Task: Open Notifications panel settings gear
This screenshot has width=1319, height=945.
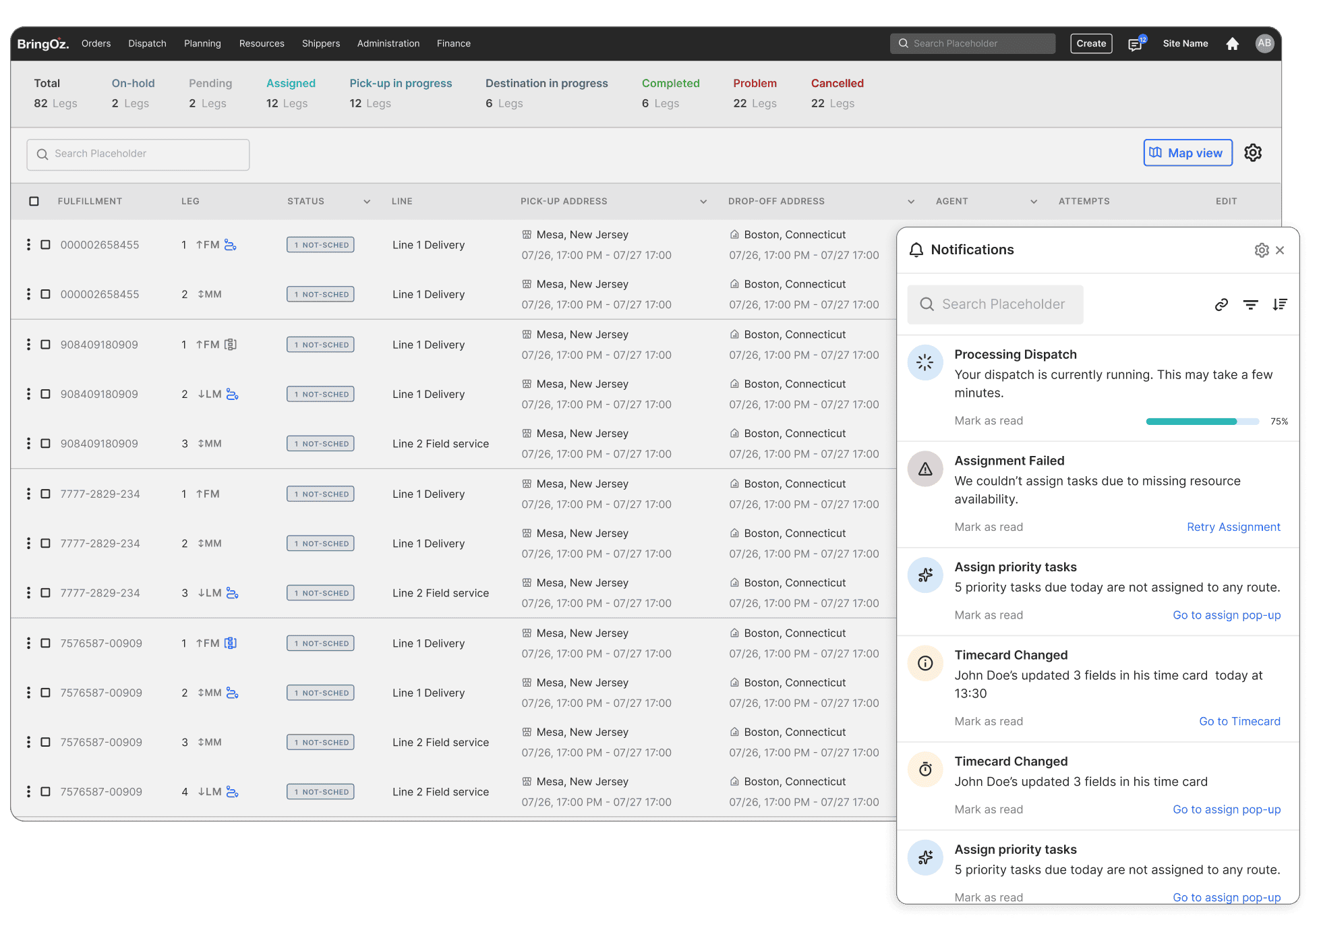Action: point(1262,250)
